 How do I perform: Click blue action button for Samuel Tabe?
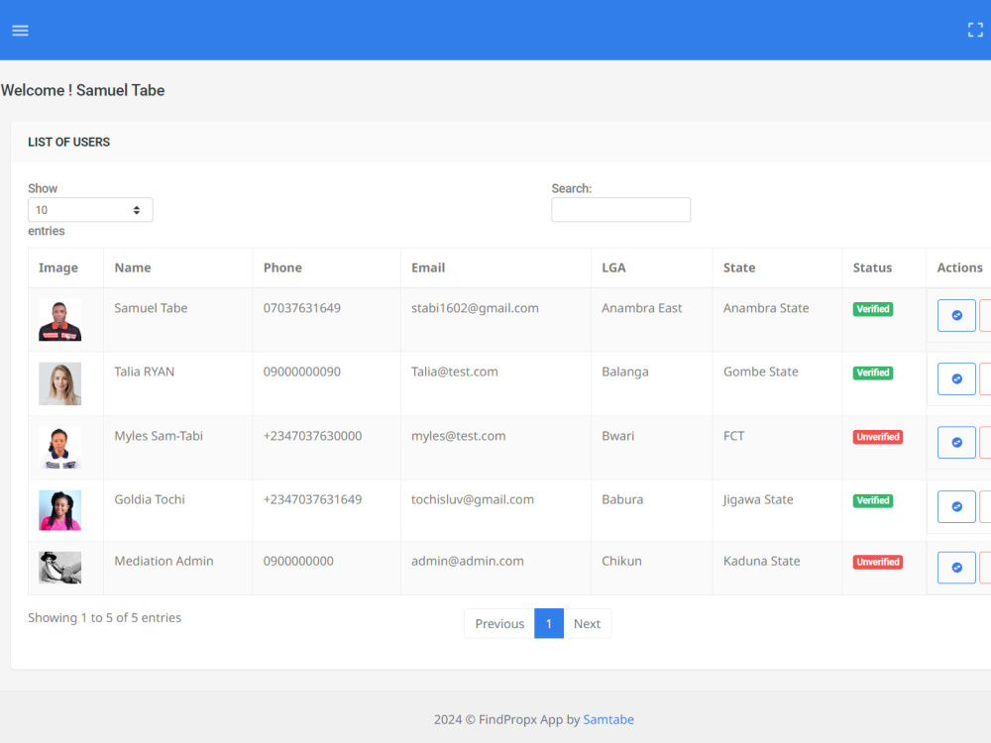(956, 315)
